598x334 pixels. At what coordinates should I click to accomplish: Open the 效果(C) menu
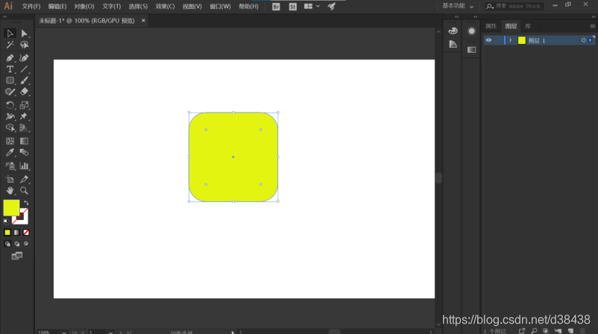(x=165, y=7)
